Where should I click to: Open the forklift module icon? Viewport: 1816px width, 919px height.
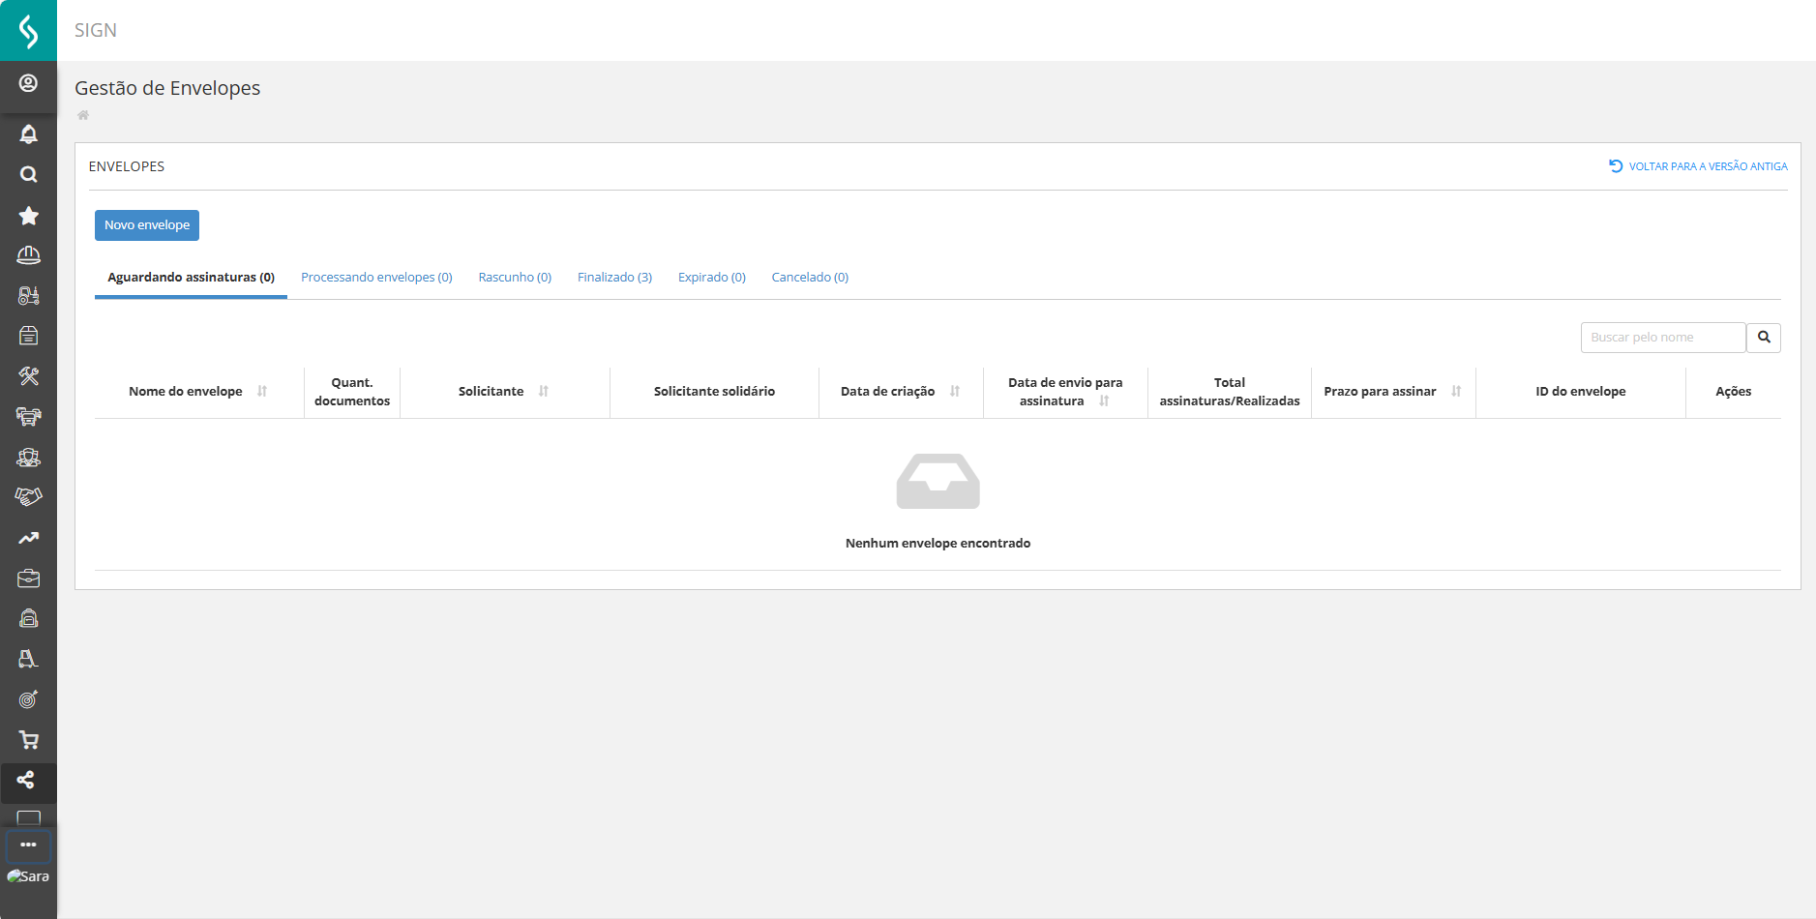(x=28, y=659)
